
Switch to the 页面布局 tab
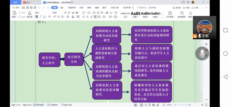pyautogui.click(x=72, y=7)
